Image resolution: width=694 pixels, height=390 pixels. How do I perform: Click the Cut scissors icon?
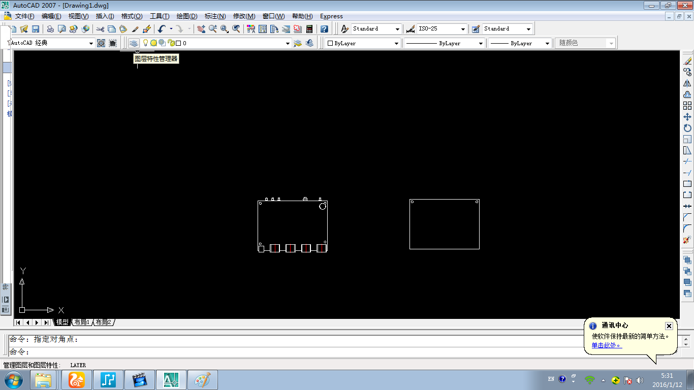(x=100, y=29)
